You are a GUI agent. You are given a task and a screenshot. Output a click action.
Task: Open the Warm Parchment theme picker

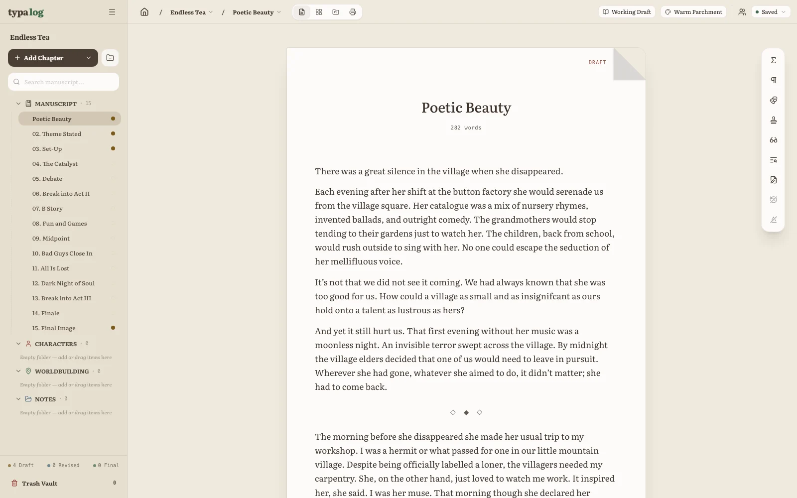pos(693,12)
